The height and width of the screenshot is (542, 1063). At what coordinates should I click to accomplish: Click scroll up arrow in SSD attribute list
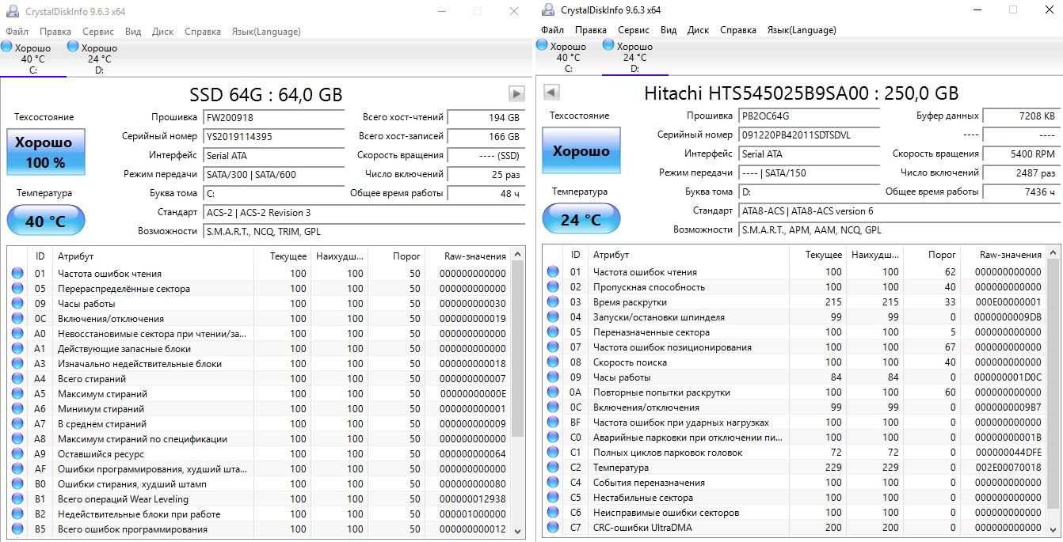coord(518,255)
